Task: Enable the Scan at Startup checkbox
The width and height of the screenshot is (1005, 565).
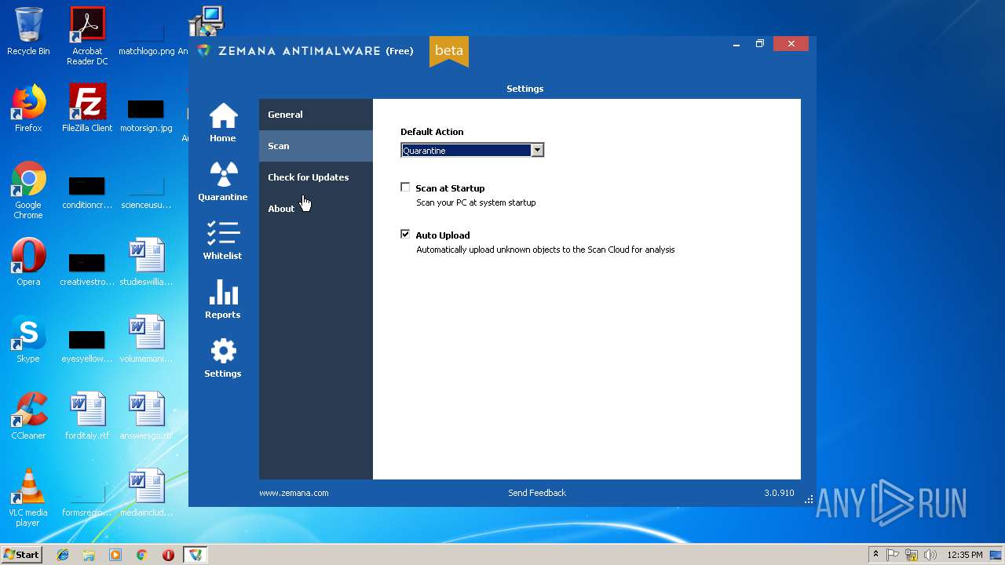Action: pos(405,187)
